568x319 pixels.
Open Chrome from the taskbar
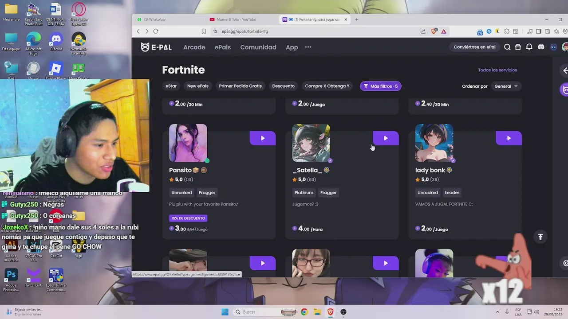[x=304, y=312]
